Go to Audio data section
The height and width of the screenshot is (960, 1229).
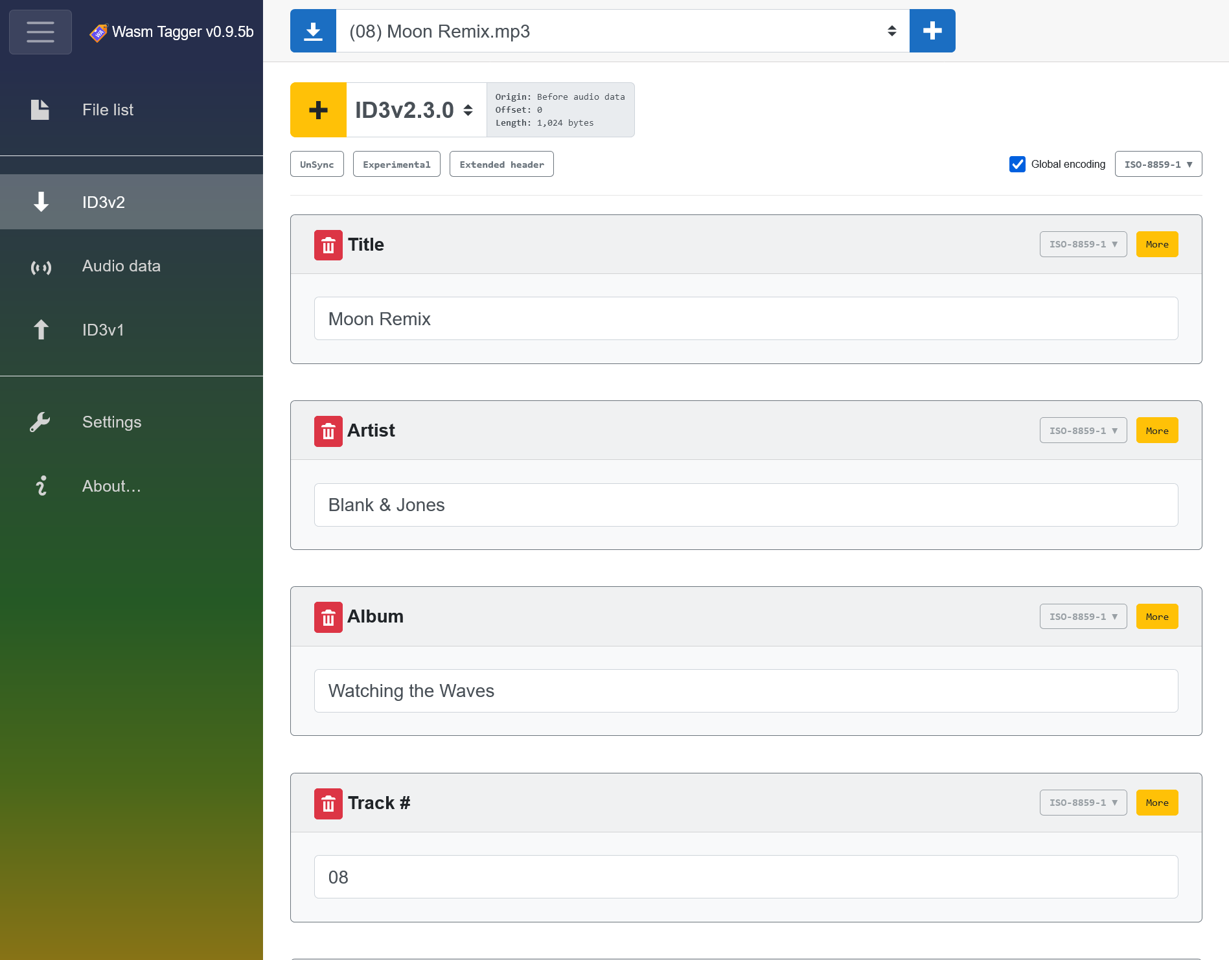pyautogui.click(x=132, y=266)
